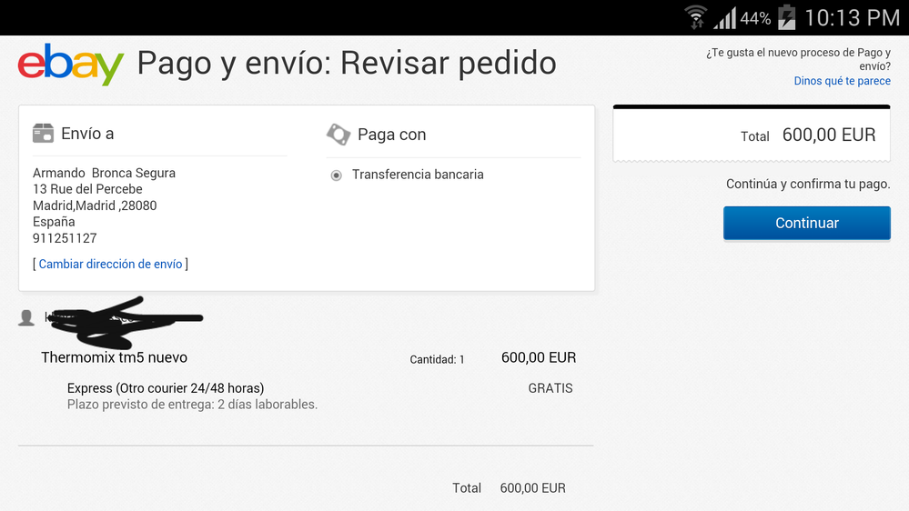909x511 pixels.
Task: Click the GRATIS shipping cost label
Action: pyautogui.click(x=550, y=388)
